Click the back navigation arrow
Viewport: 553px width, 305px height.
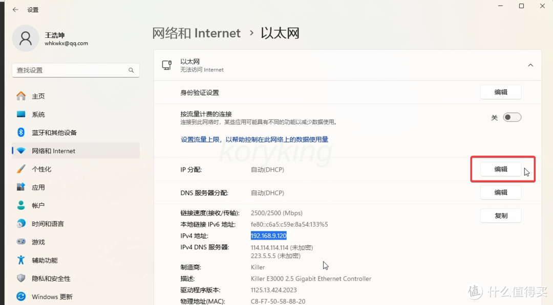point(15,9)
